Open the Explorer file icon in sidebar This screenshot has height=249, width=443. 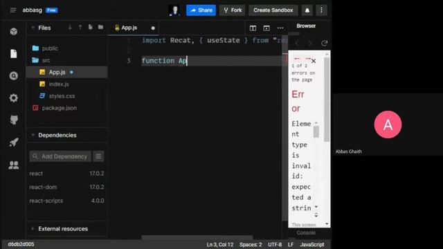14,54
